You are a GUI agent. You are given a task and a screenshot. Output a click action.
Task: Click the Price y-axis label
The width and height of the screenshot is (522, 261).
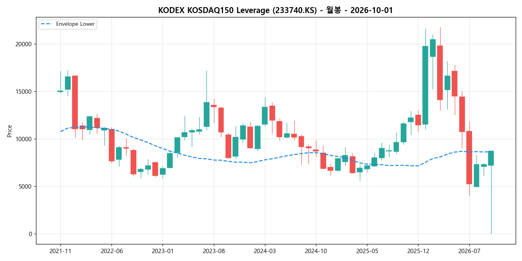point(9,131)
